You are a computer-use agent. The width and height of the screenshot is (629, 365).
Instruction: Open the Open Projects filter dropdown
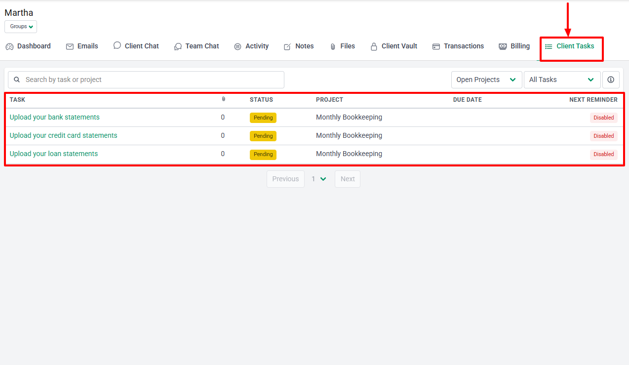coord(486,79)
